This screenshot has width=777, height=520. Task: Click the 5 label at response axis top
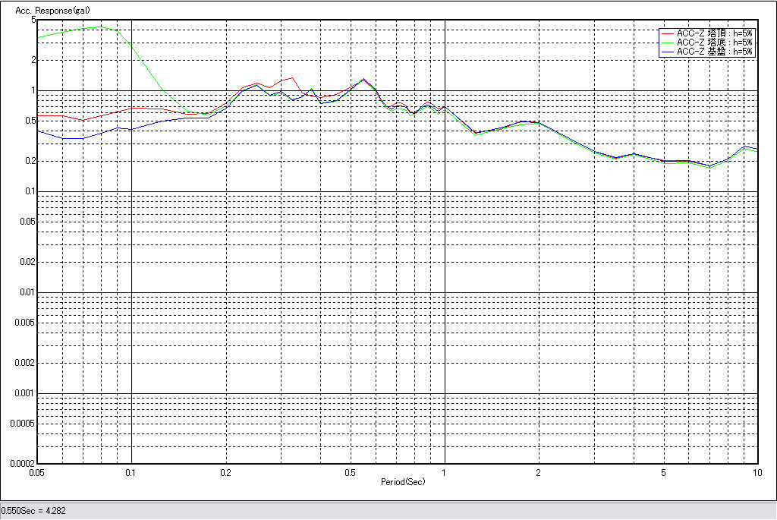pyautogui.click(x=33, y=20)
